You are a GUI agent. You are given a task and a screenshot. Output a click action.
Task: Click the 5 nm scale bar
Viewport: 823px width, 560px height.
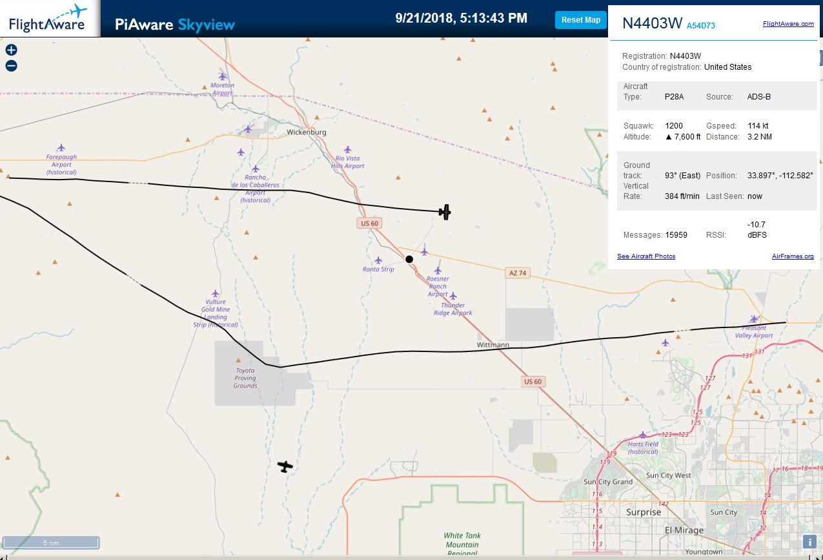[51, 543]
